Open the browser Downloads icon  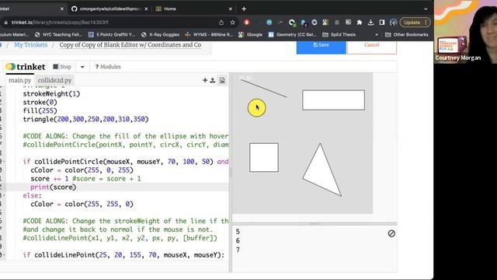(370, 23)
